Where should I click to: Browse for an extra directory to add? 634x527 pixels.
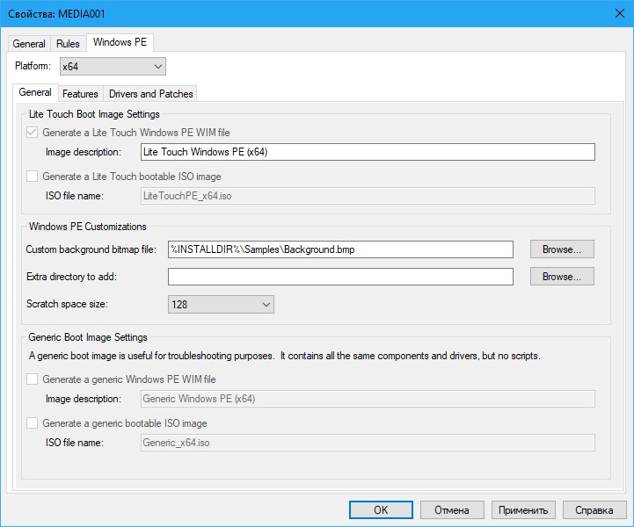coord(561,277)
